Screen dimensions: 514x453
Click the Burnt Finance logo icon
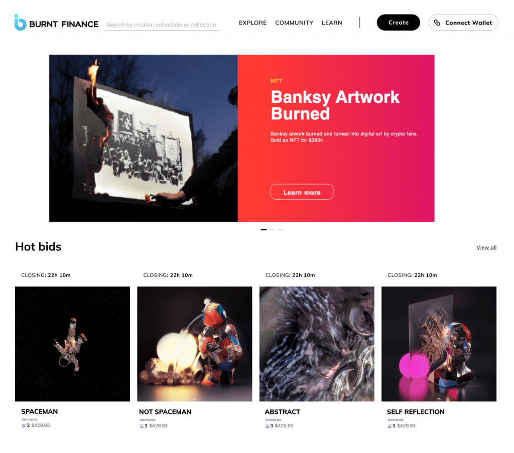coord(20,23)
